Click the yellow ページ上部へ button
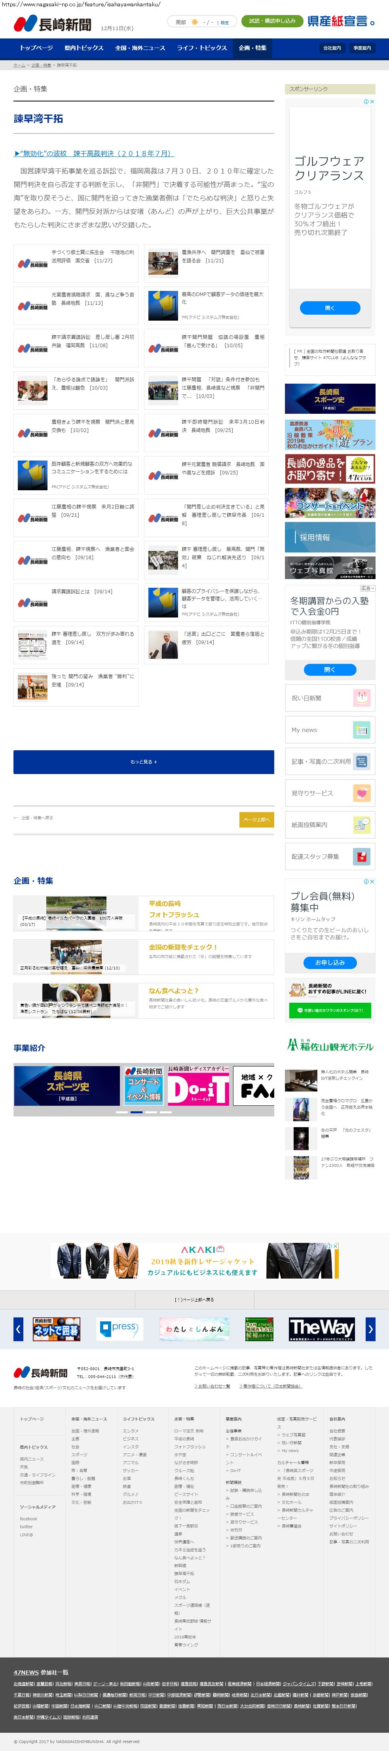389x1751 pixels. tap(256, 820)
